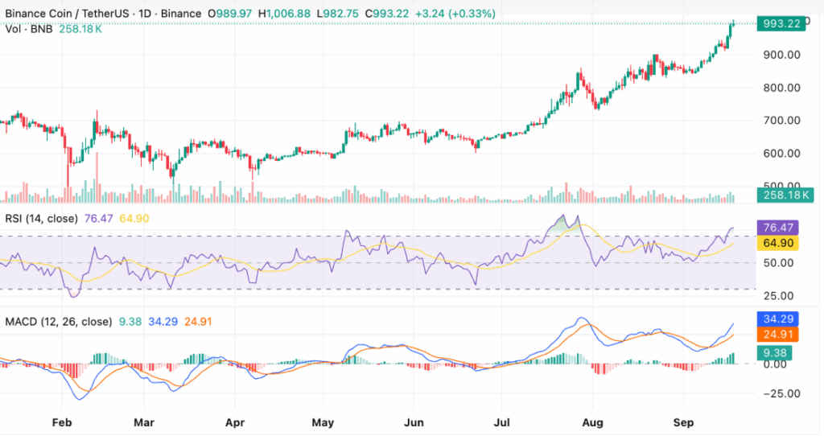
Task: Click the May label on time axis
Action: click(323, 423)
